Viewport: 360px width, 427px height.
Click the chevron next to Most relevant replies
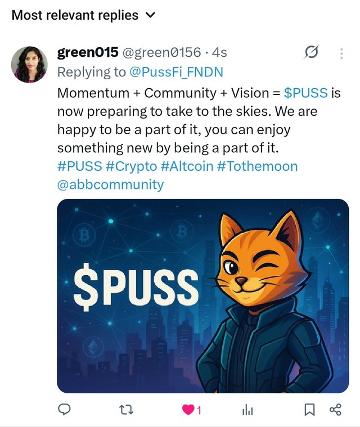151,15
